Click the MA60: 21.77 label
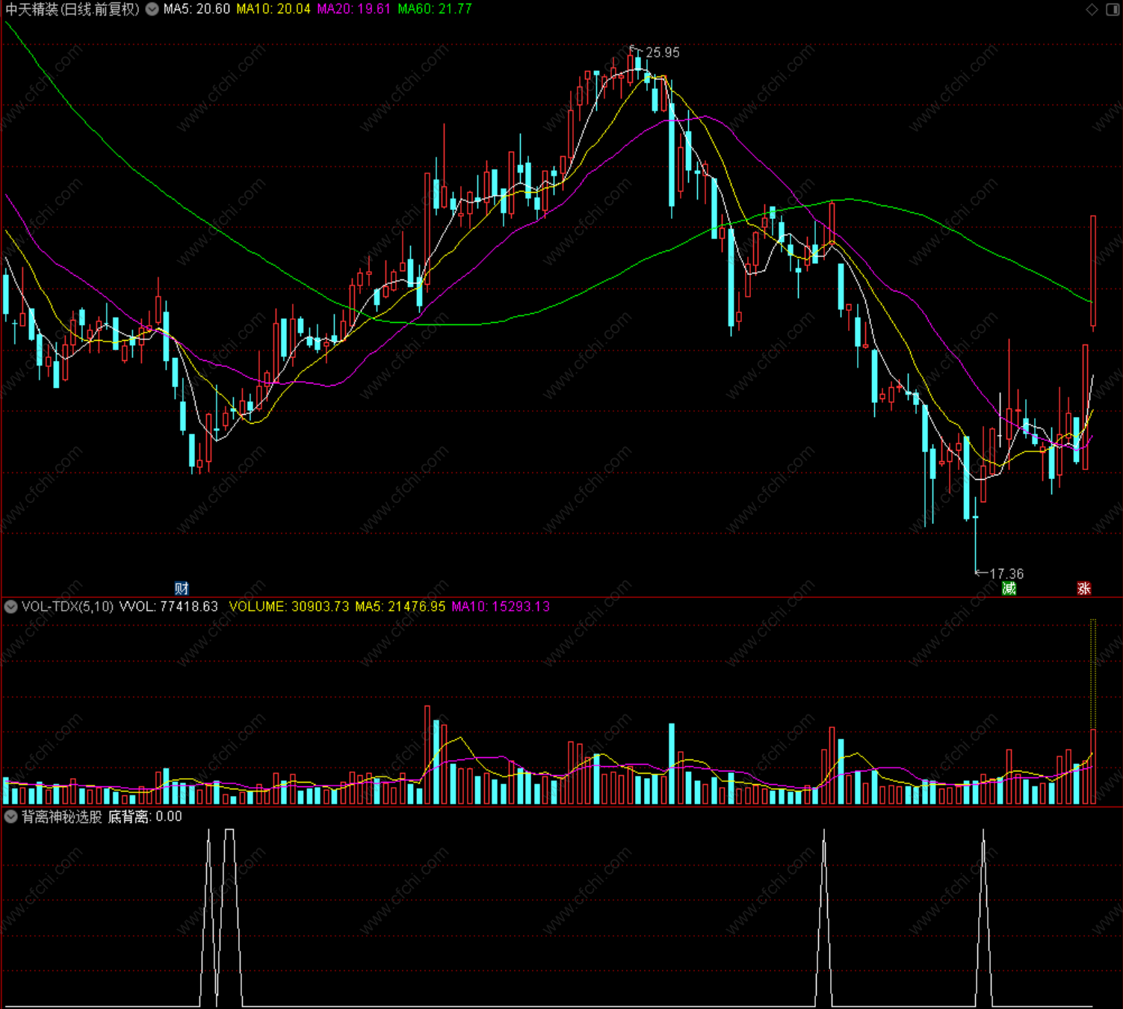This screenshot has height=1009, width=1123. point(435,9)
